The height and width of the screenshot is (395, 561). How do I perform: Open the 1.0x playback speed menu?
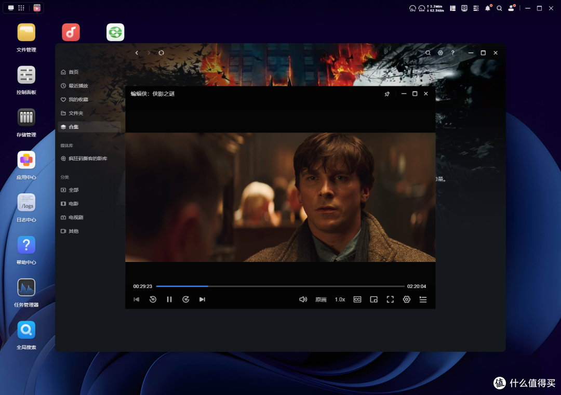click(x=340, y=299)
